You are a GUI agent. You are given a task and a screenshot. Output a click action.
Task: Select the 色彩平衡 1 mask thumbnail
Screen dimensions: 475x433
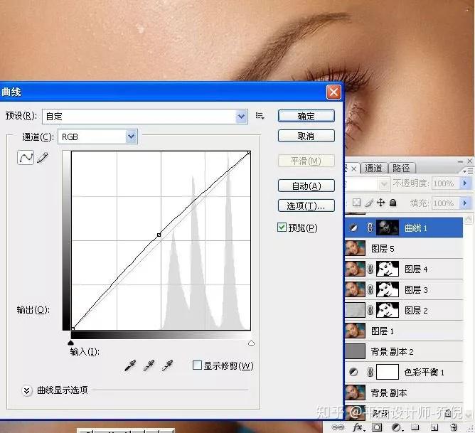(387, 372)
